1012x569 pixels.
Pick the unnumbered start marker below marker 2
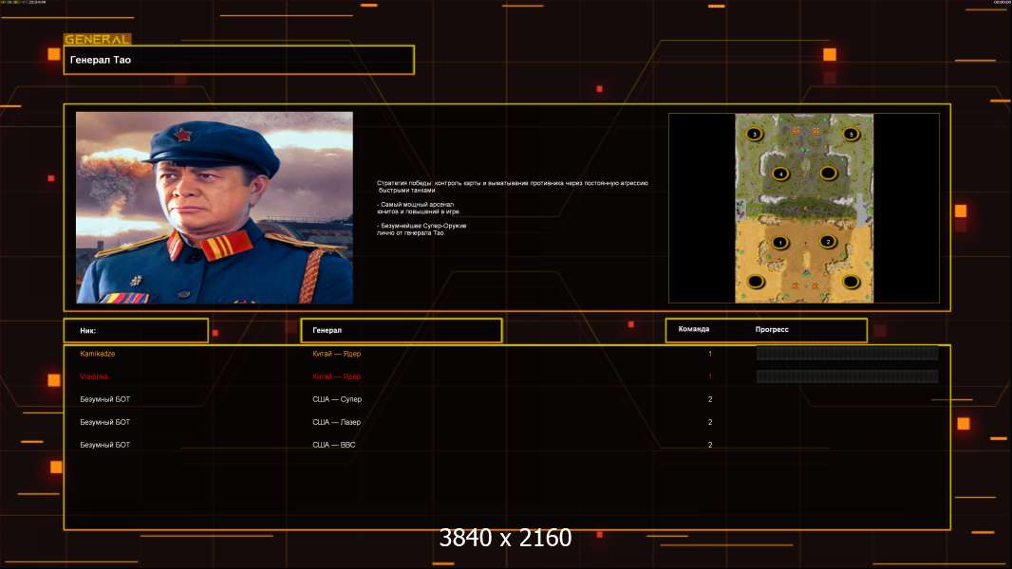[852, 282]
